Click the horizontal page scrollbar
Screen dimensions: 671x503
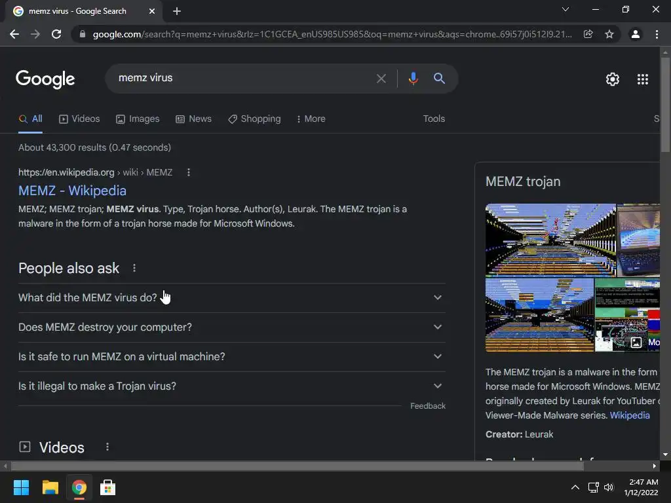[297, 466]
